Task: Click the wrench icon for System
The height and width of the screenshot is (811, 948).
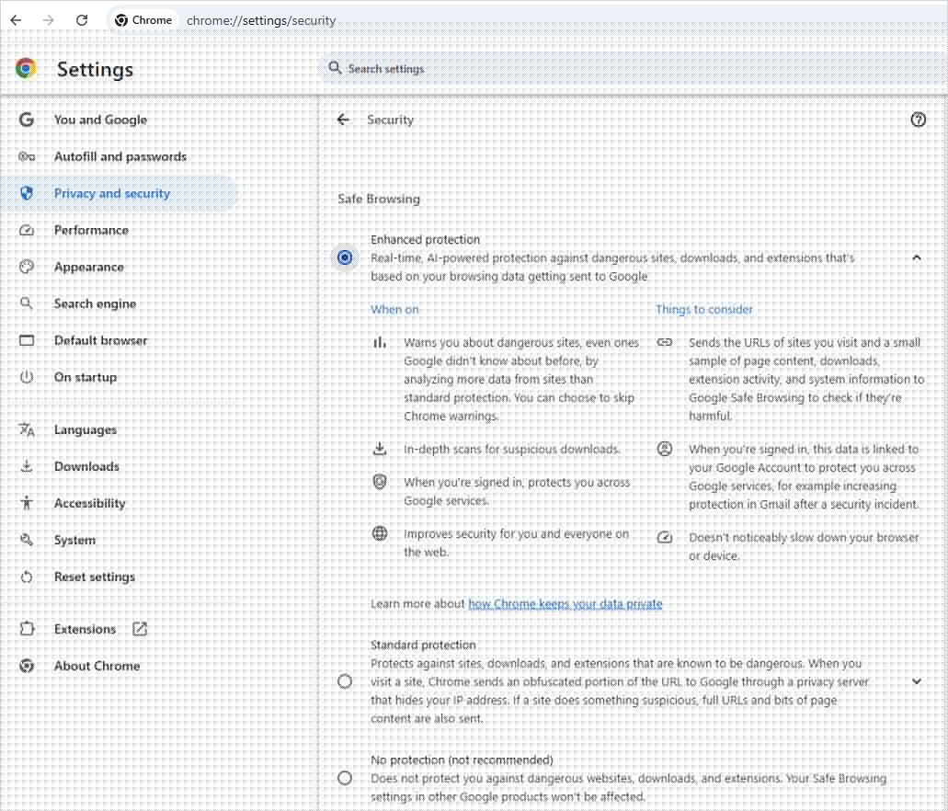Action: coord(27,540)
